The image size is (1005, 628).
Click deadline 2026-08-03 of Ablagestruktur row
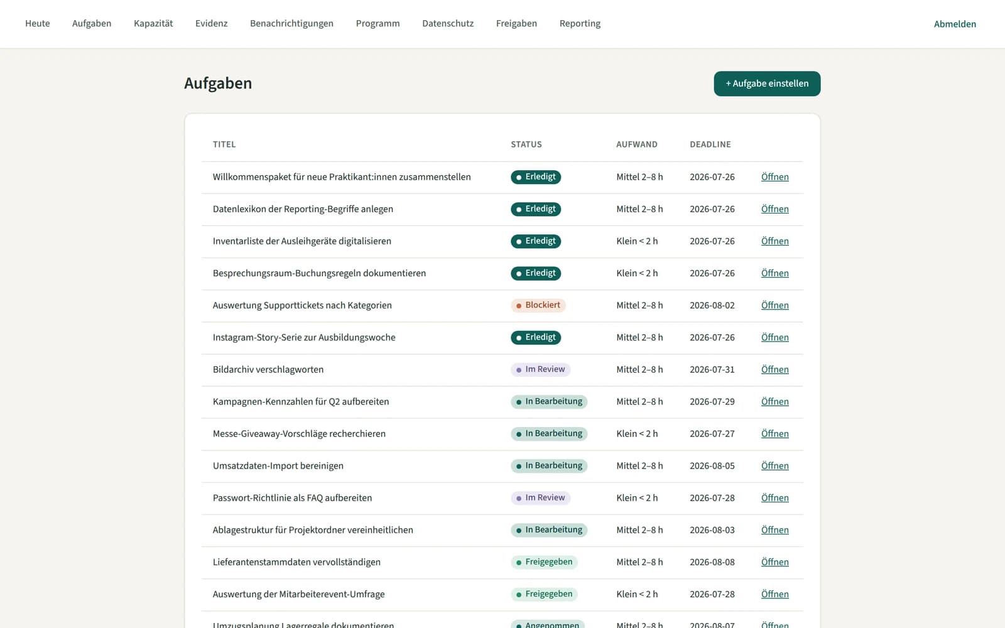coord(712,530)
